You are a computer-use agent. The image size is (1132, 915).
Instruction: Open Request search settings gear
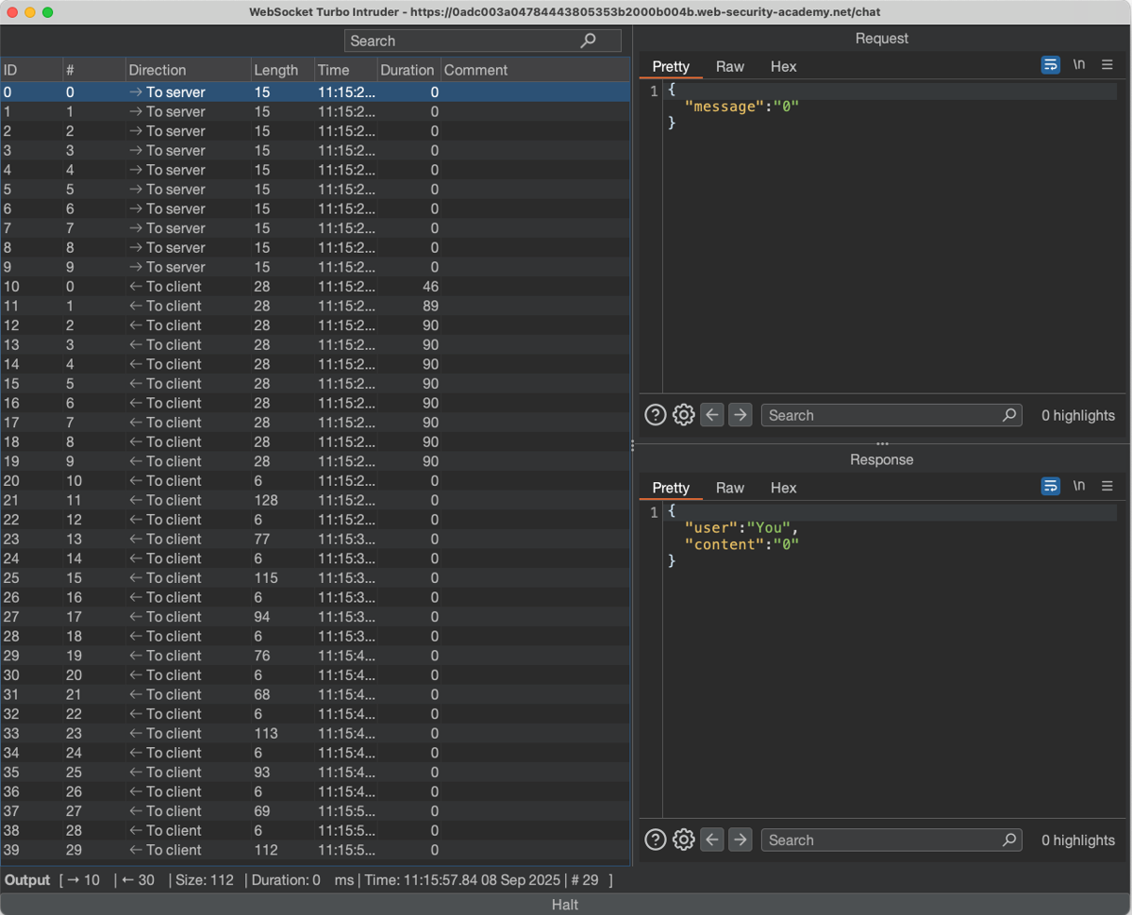[x=683, y=415]
